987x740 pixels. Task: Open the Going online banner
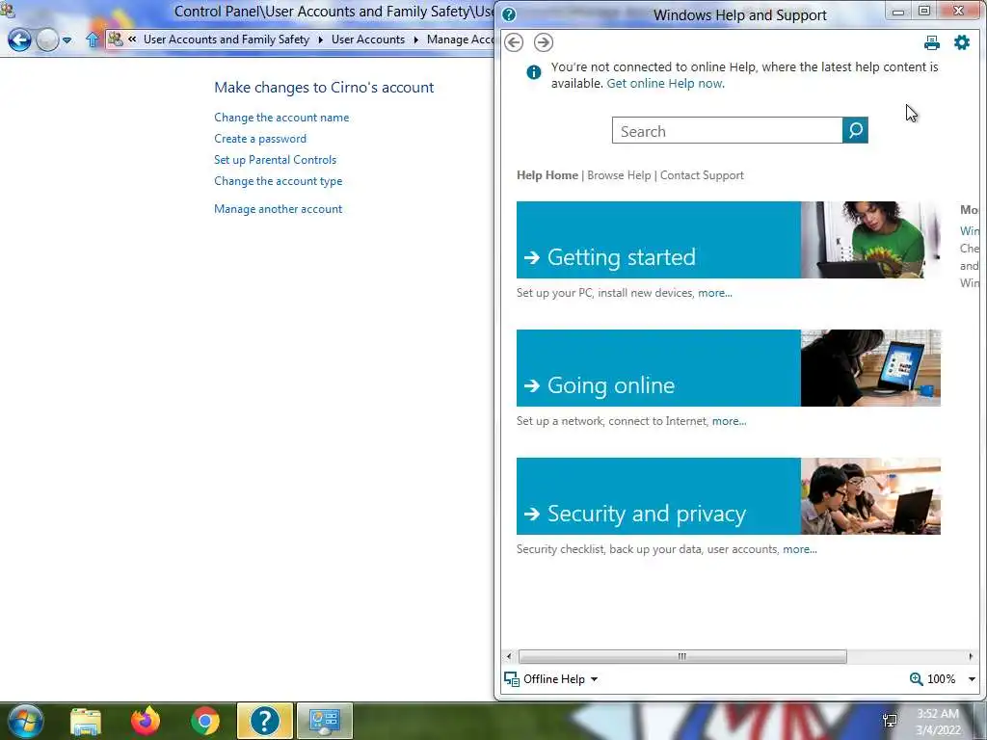pyautogui.click(x=658, y=368)
